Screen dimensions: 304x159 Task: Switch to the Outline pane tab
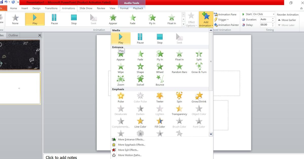click(13, 35)
